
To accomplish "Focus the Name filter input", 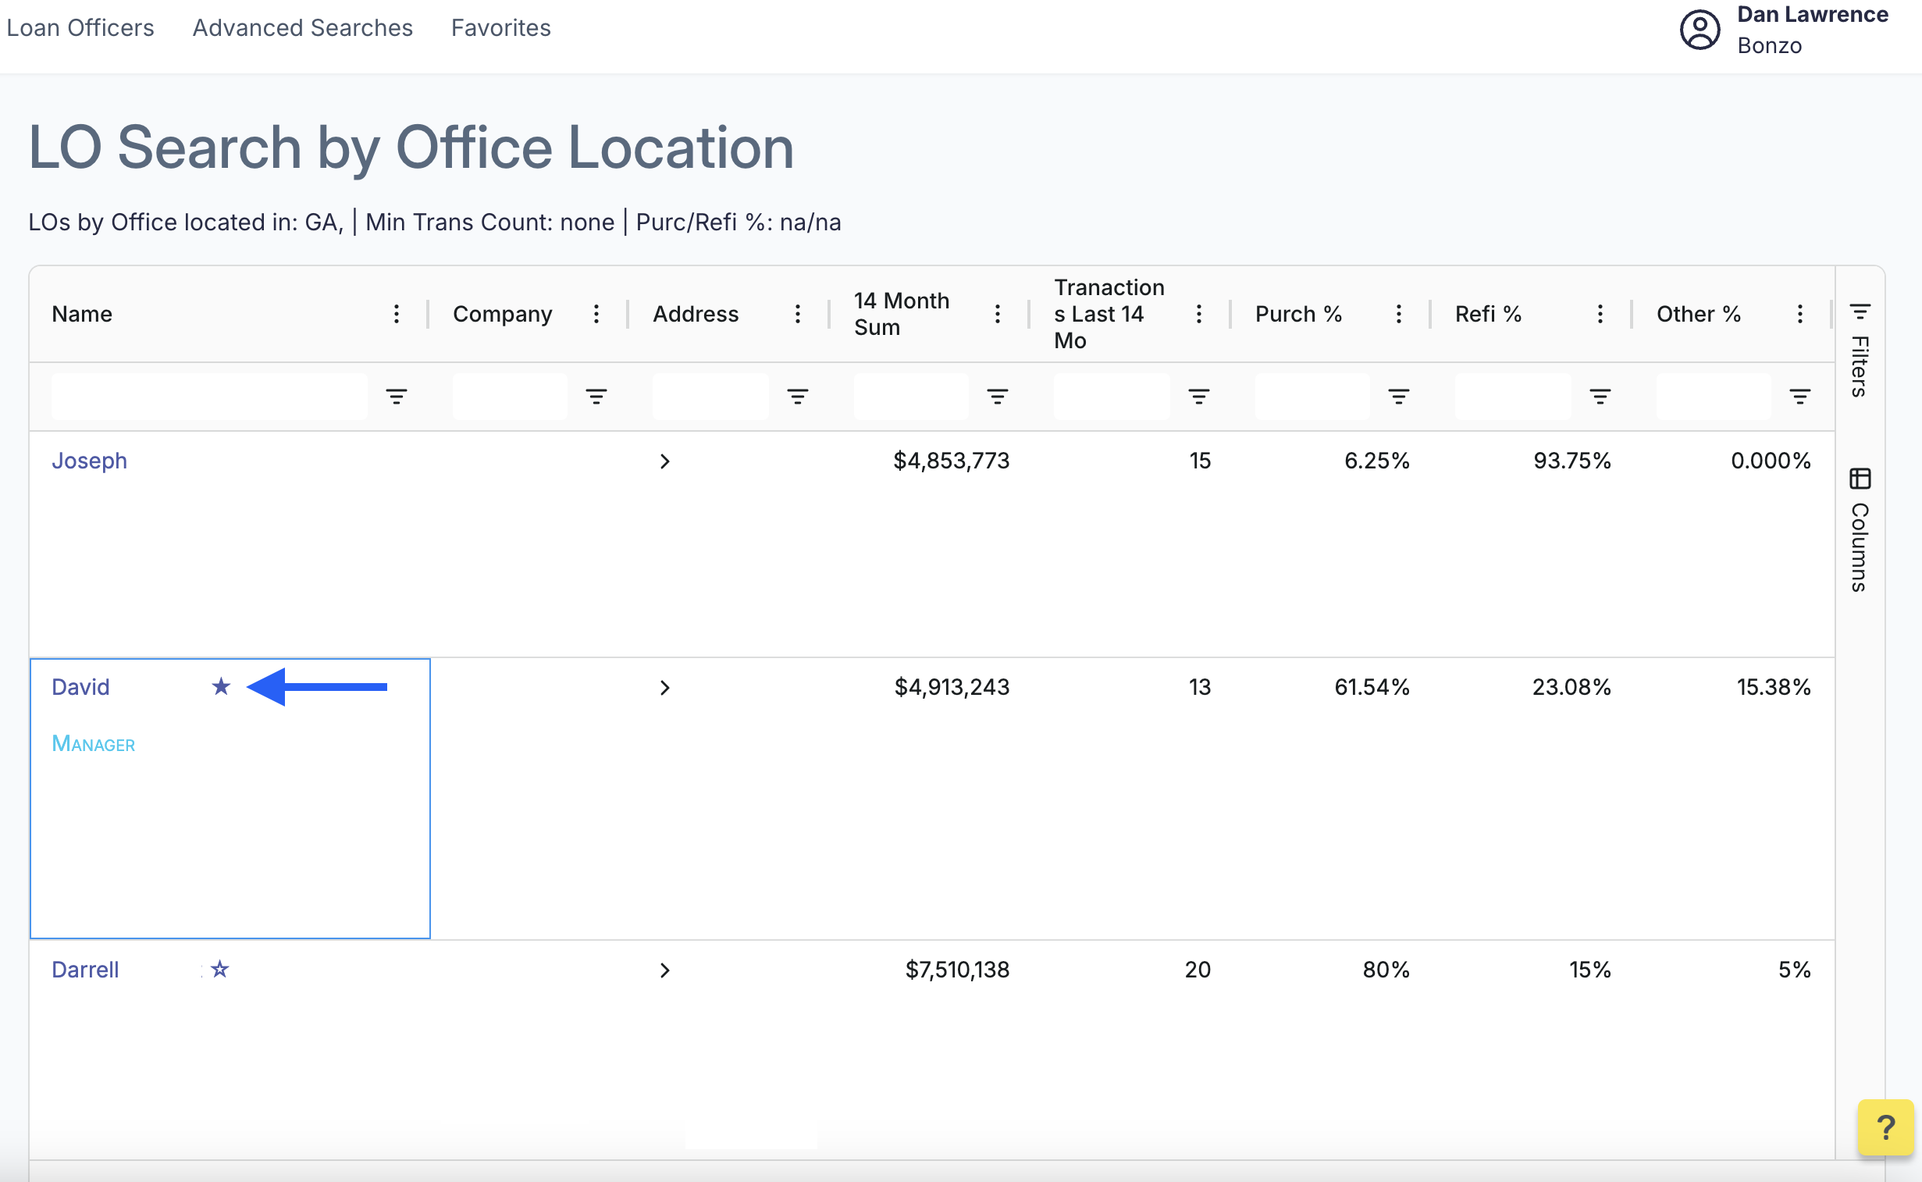I will click(209, 397).
